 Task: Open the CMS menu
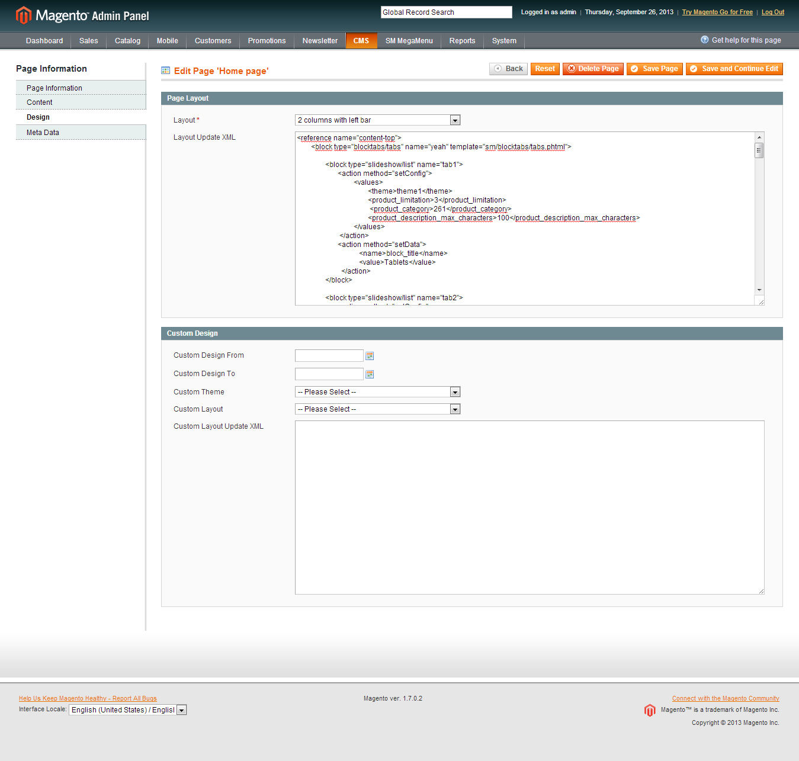coord(361,41)
